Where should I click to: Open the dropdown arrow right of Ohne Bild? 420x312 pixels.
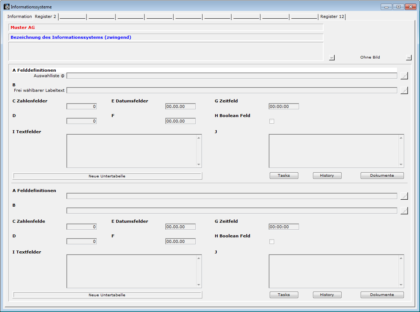[x=409, y=57]
